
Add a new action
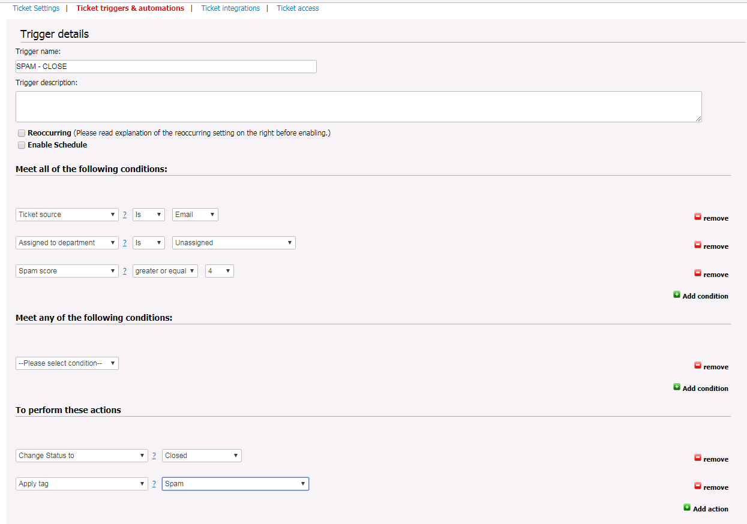click(706, 508)
